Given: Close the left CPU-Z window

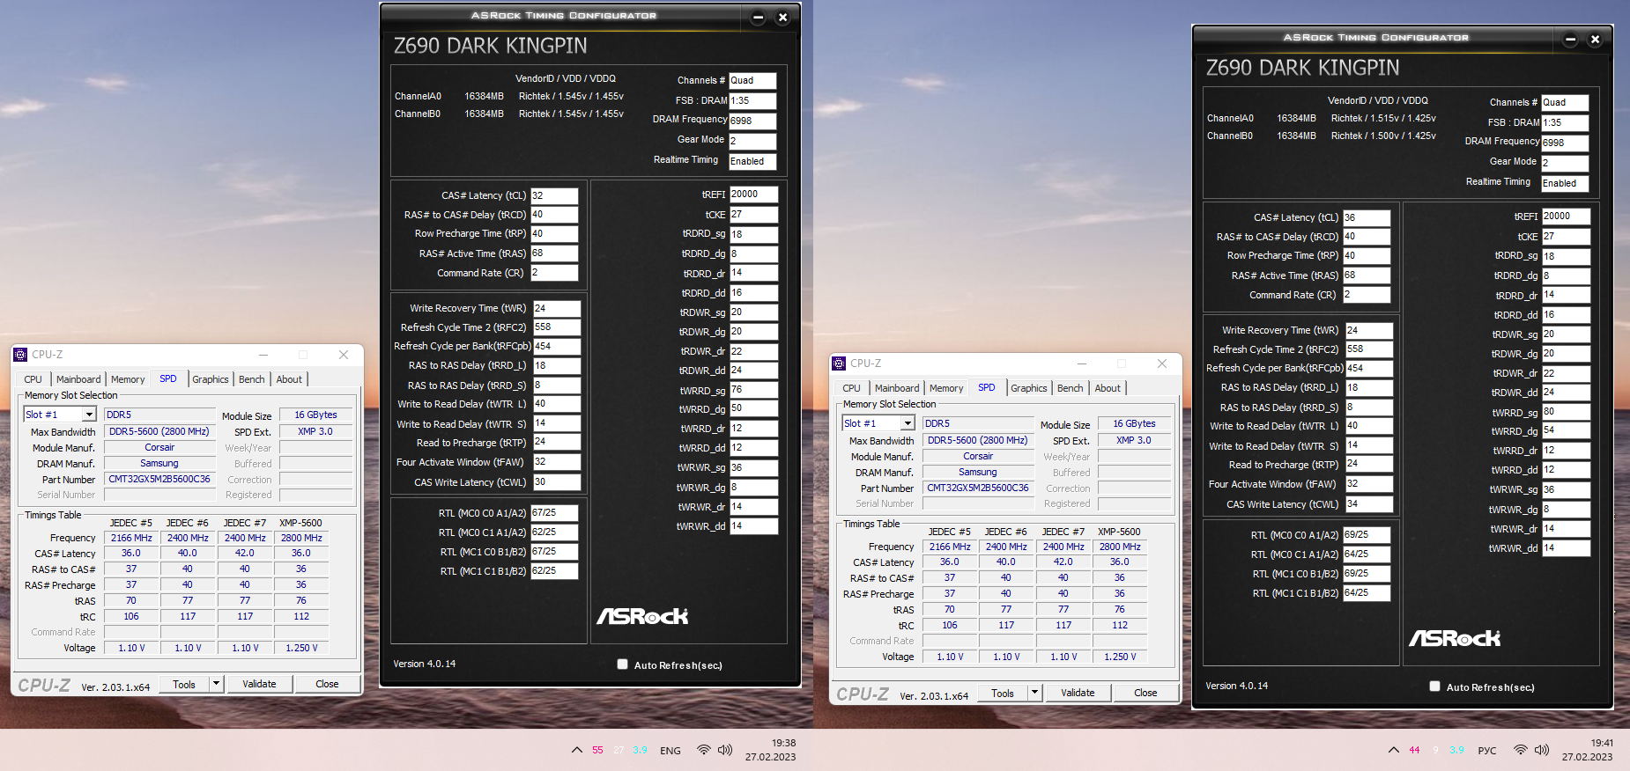Looking at the screenshot, I should [x=344, y=355].
